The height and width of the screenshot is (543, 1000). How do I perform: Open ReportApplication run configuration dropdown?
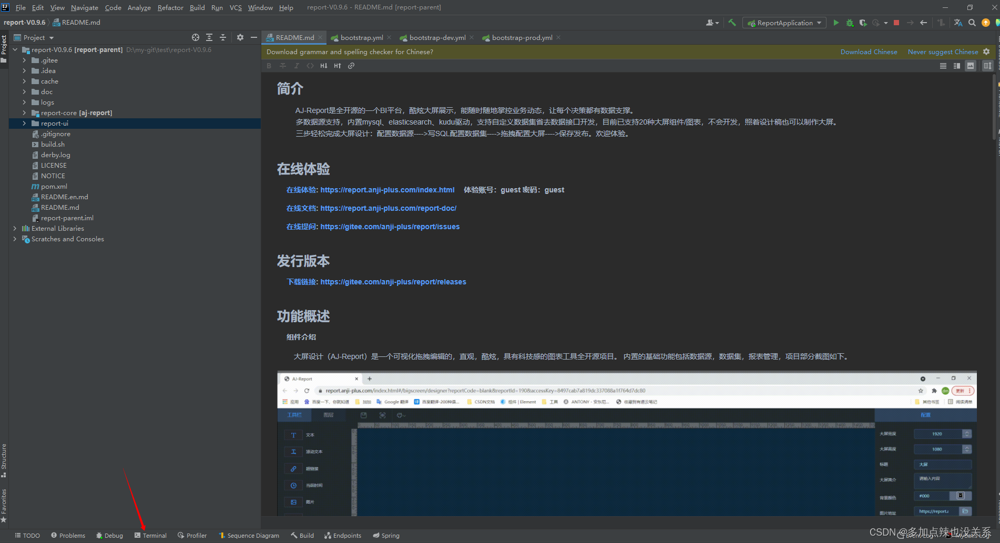(784, 23)
